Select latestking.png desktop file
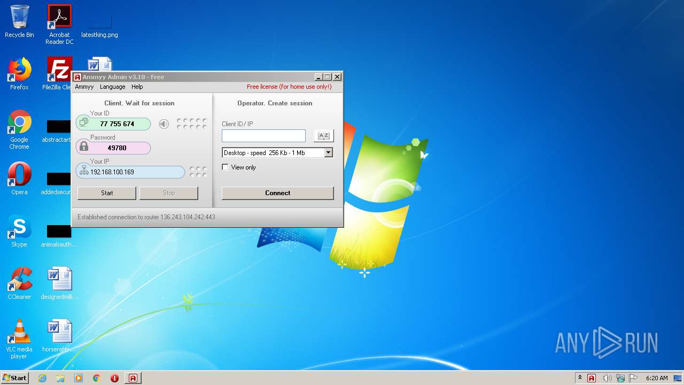The height and width of the screenshot is (385, 684). click(99, 25)
